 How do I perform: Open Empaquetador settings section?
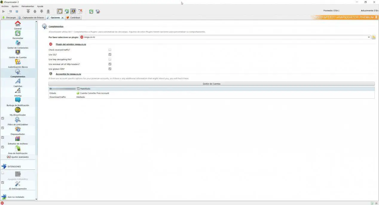coord(18,131)
